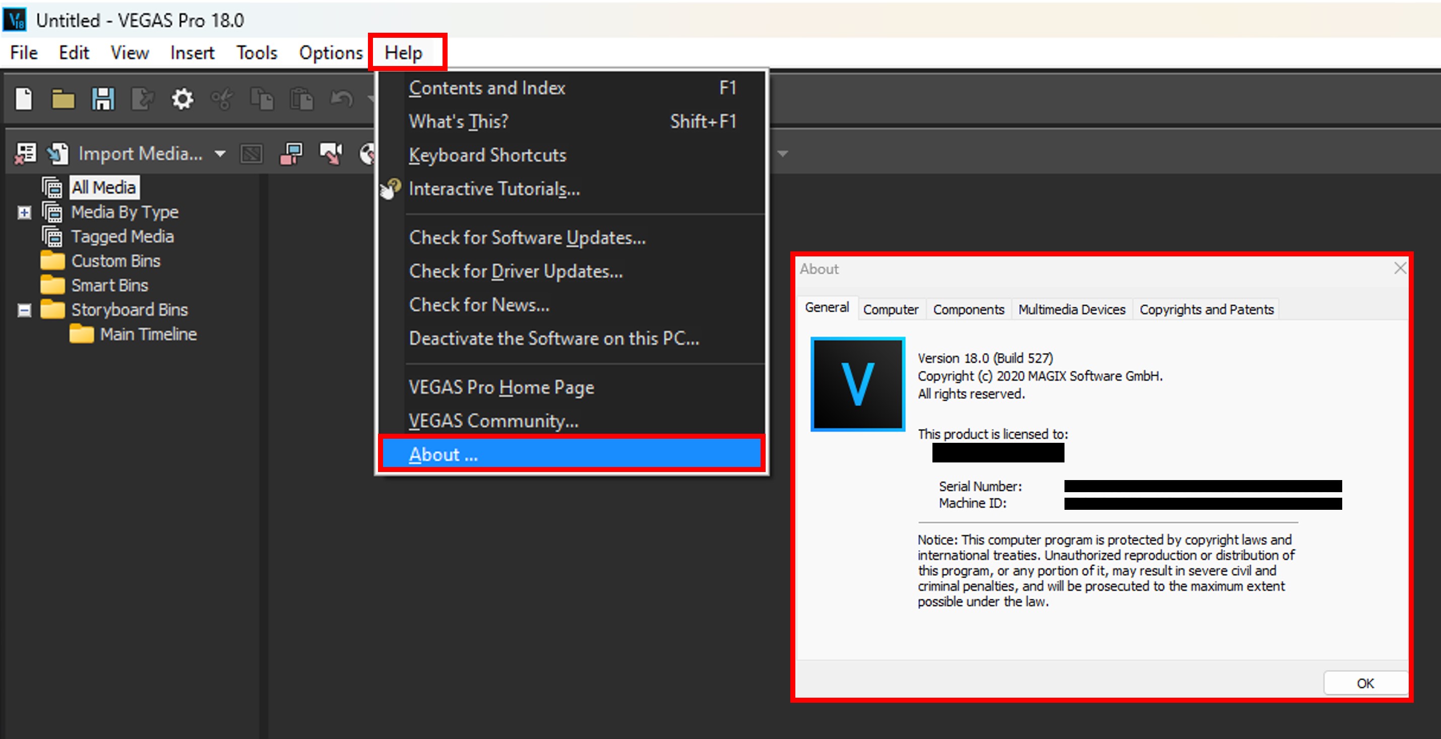Click the VEGAS Pro app icon in title bar
Viewport: 1441px width, 739px height.
[15, 20]
